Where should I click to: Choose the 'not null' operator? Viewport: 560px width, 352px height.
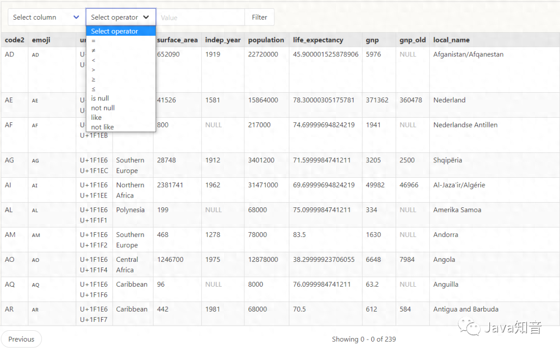[x=103, y=108]
